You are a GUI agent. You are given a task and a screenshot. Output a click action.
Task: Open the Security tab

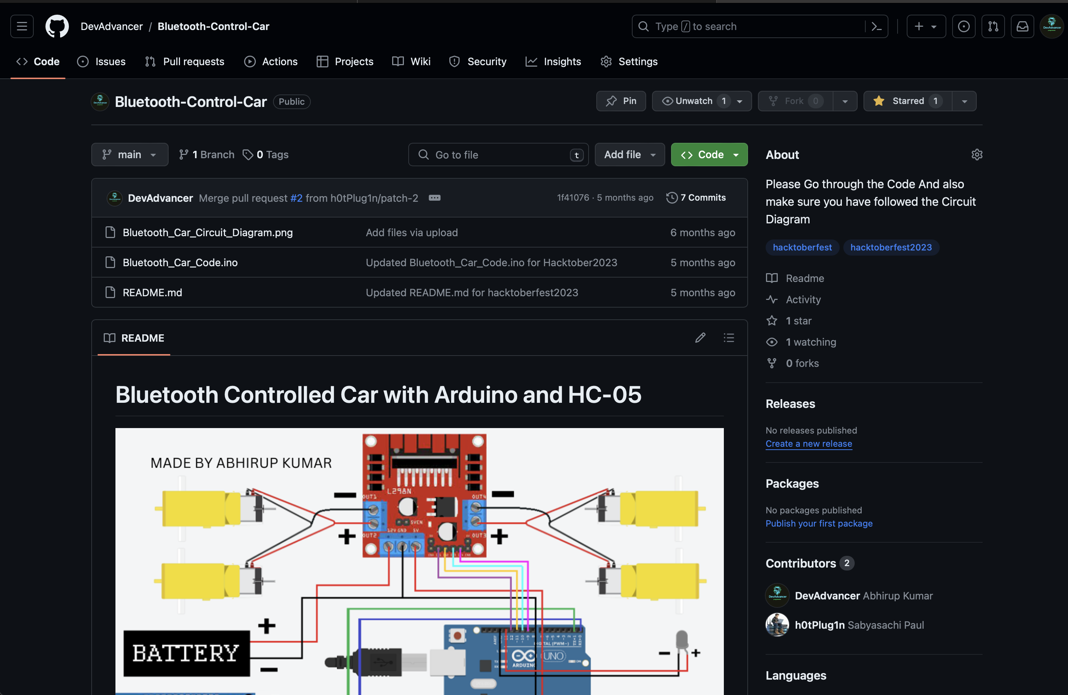pos(478,62)
